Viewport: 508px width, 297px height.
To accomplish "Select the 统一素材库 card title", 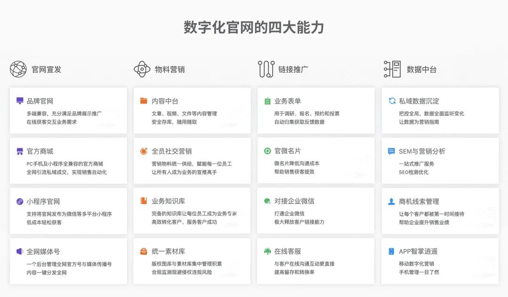I will [x=168, y=251].
